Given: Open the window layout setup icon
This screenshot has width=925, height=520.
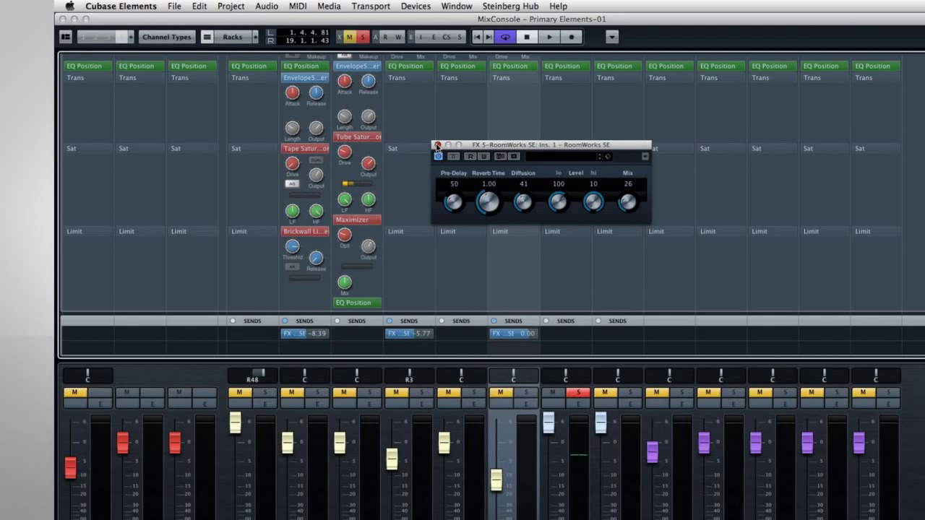Looking at the screenshot, I should pos(66,37).
